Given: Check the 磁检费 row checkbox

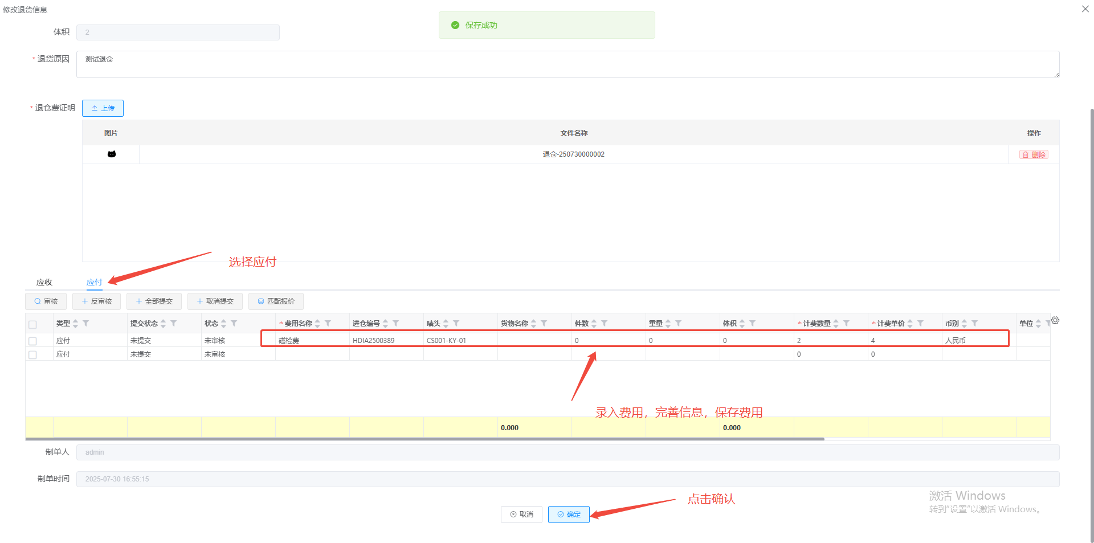Looking at the screenshot, I should click(32, 341).
